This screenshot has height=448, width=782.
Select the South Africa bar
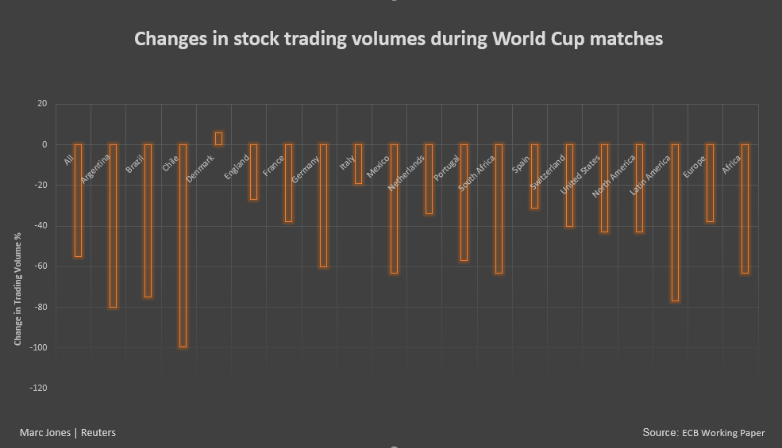[499, 209]
